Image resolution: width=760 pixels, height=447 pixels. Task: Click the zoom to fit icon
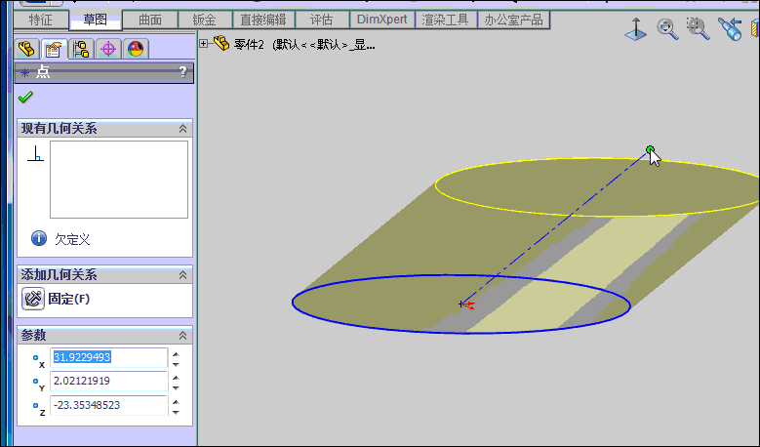point(667,29)
